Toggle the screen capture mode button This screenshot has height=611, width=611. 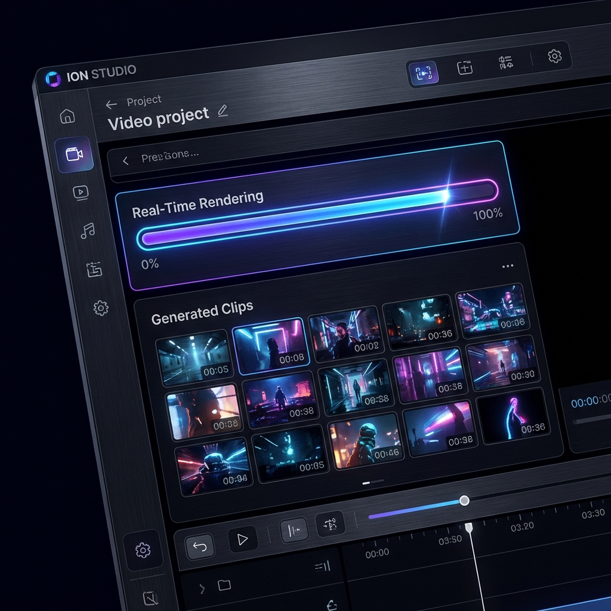pos(423,73)
